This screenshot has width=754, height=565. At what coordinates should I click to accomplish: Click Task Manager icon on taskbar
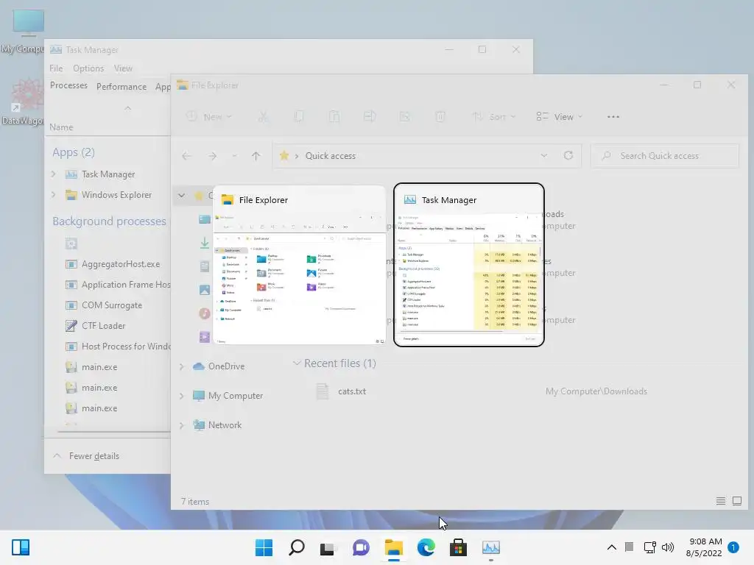pyautogui.click(x=491, y=547)
